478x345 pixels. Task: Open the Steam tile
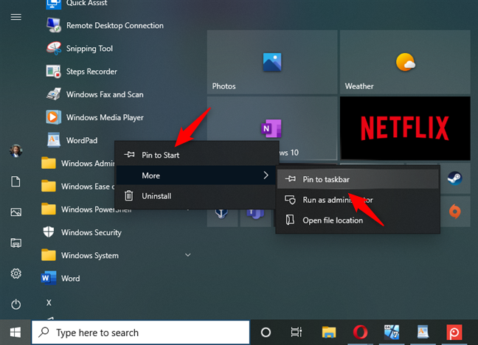[455, 178]
